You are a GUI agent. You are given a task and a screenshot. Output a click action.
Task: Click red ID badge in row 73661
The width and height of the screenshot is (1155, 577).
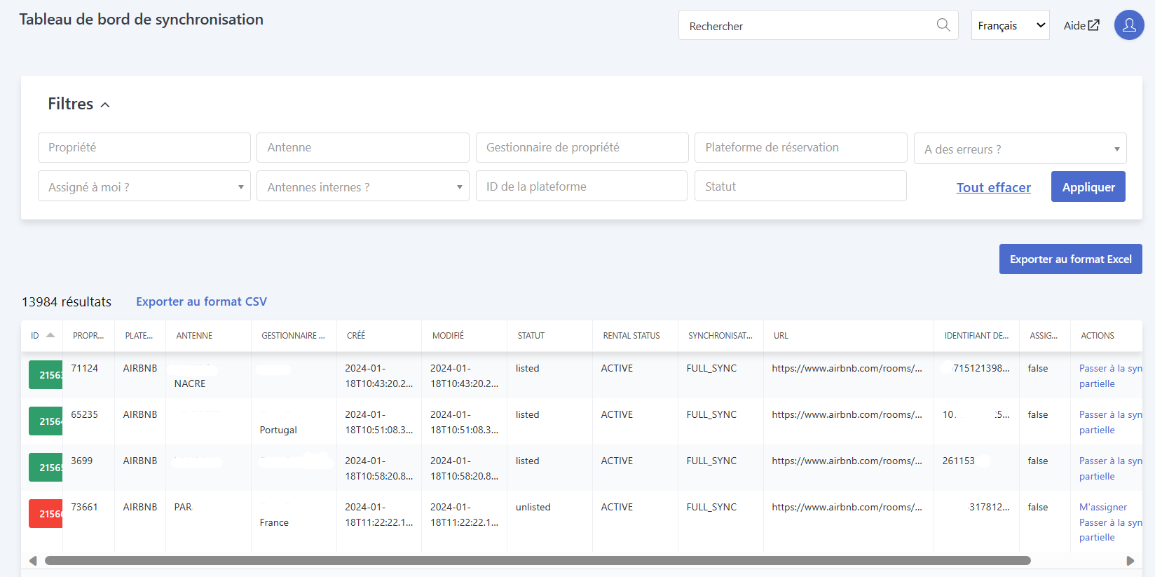point(46,514)
